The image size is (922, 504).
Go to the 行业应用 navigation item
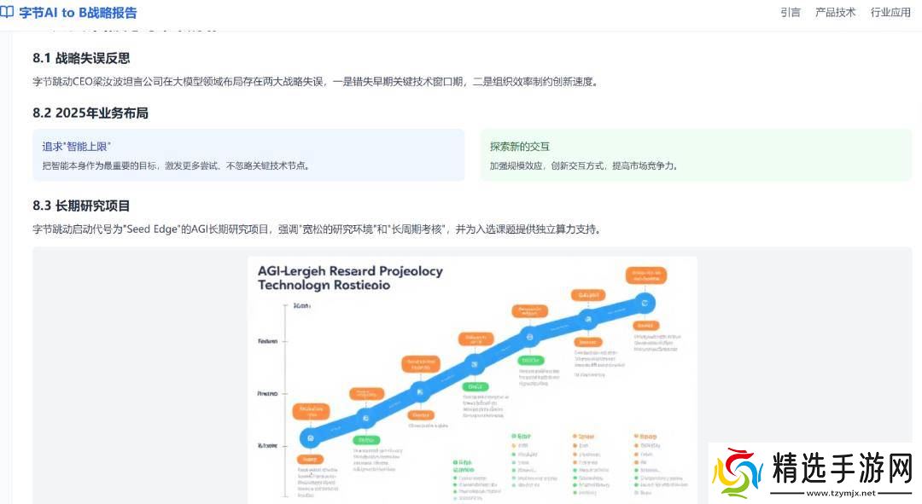pos(890,13)
